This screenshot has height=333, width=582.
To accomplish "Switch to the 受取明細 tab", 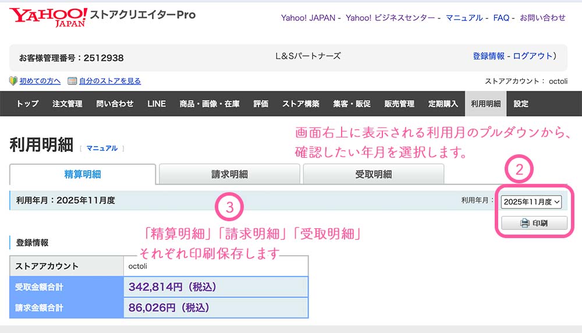I will coord(373,174).
